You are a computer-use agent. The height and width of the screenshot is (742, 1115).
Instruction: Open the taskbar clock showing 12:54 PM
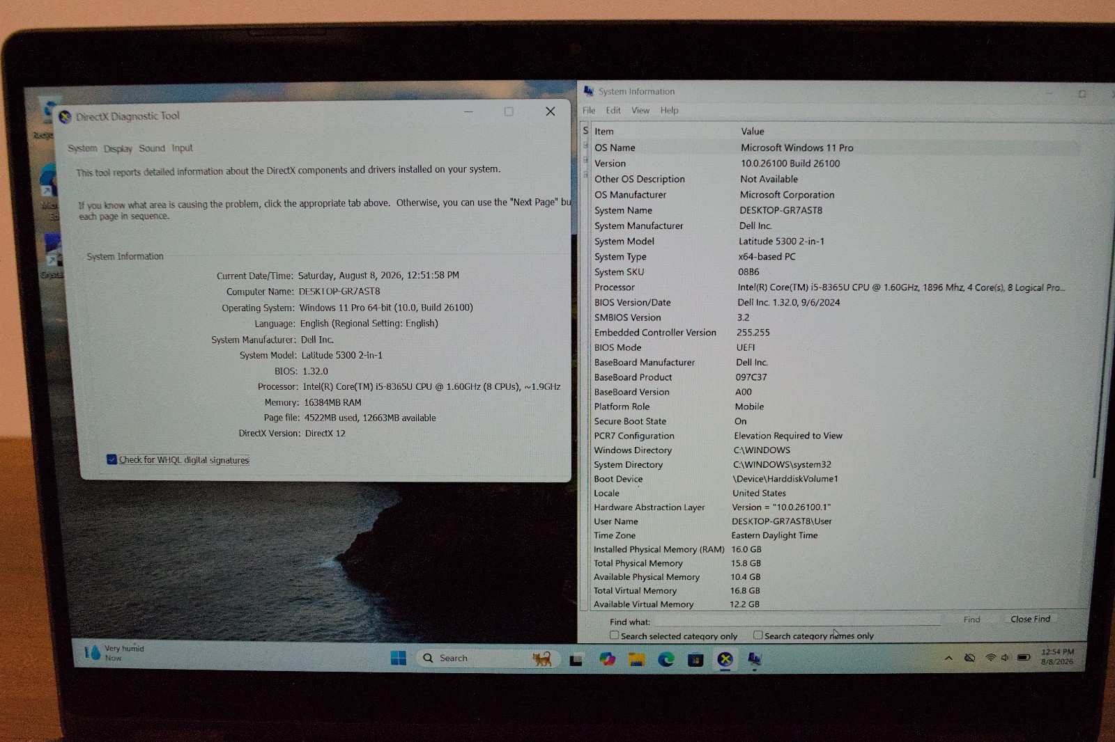click(x=1057, y=656)
